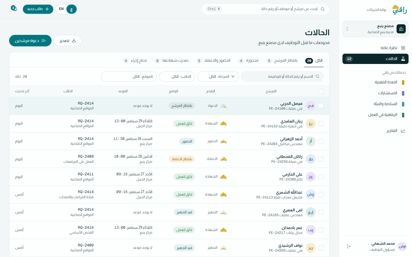This screenshot has width=412, height=257.
Task: Click avatar فح of فيصل الحربي
Action: pyautogui.click(x=311, y=106)
